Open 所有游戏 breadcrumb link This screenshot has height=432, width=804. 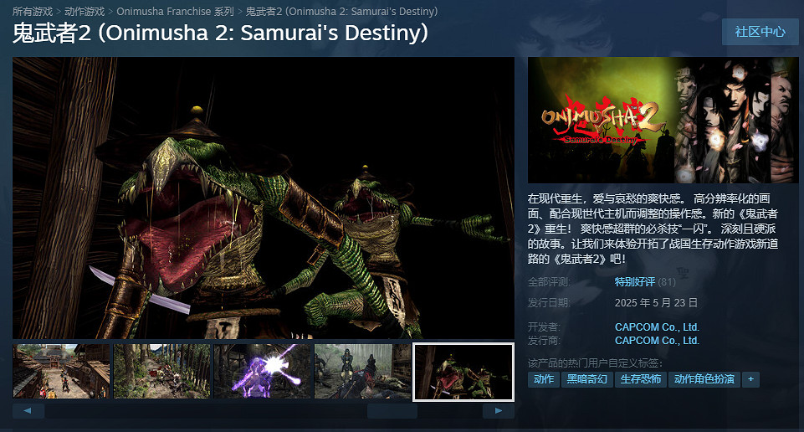[33, 11]
